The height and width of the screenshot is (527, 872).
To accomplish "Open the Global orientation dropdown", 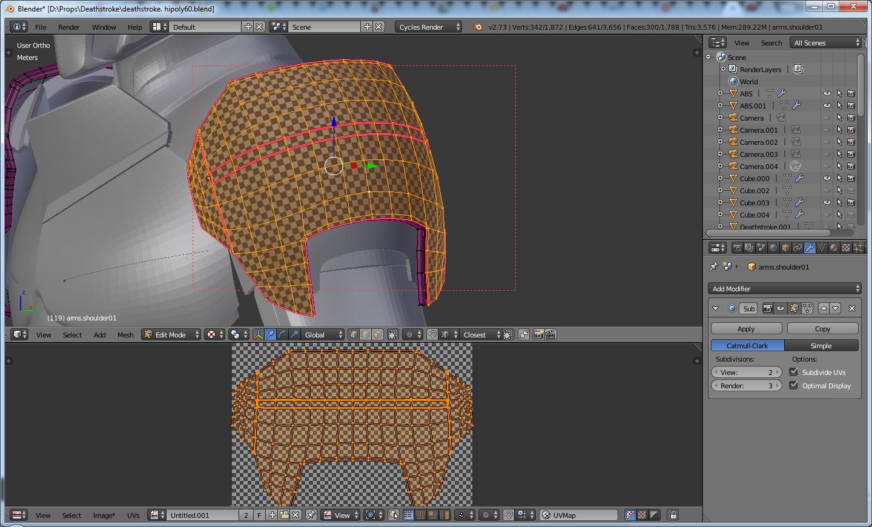I will 323,334.
